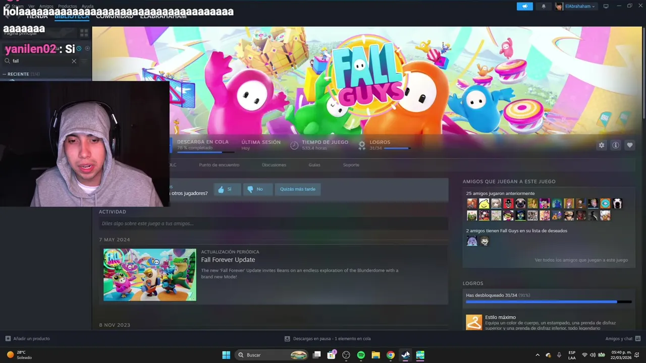Click the Steam taskbar icon
Viewport: 646px width, 363px height.
click(x=405, y=355)
